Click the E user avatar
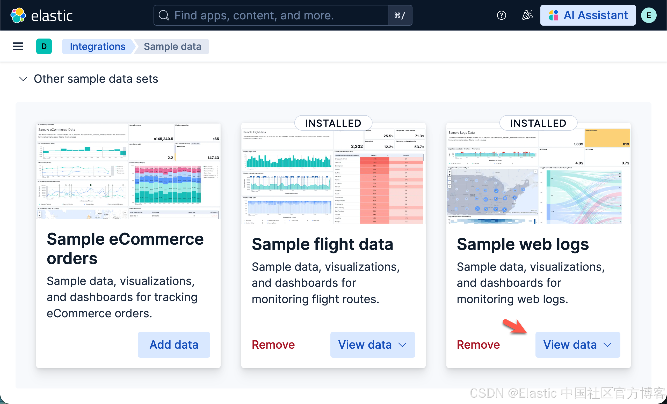The width and height of the screenshot is (667, 404). 649,16
